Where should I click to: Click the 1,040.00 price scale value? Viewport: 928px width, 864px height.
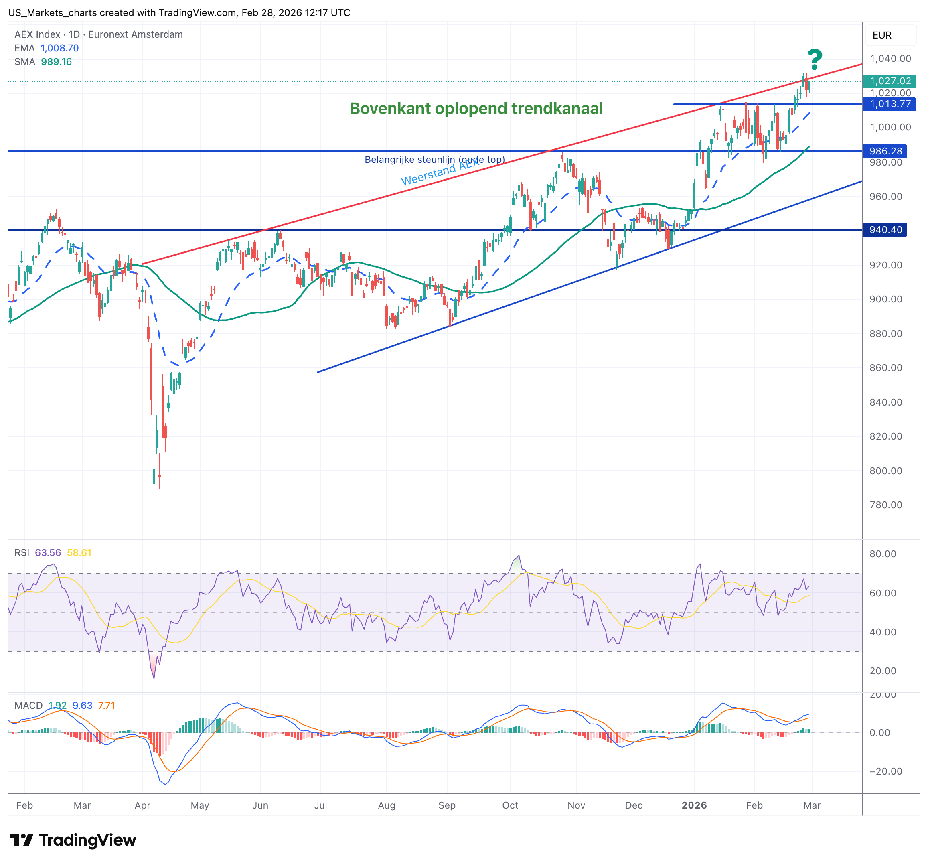point(890,59)
